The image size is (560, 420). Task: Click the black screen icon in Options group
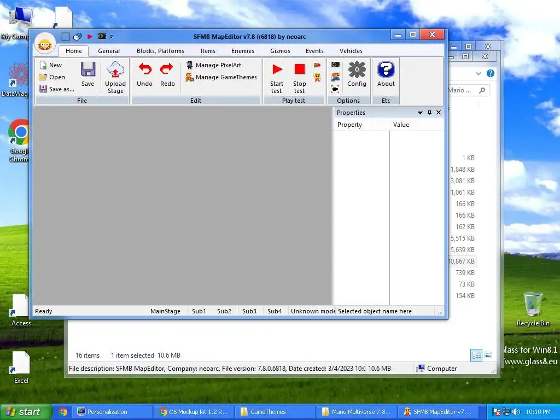(335, 65)
